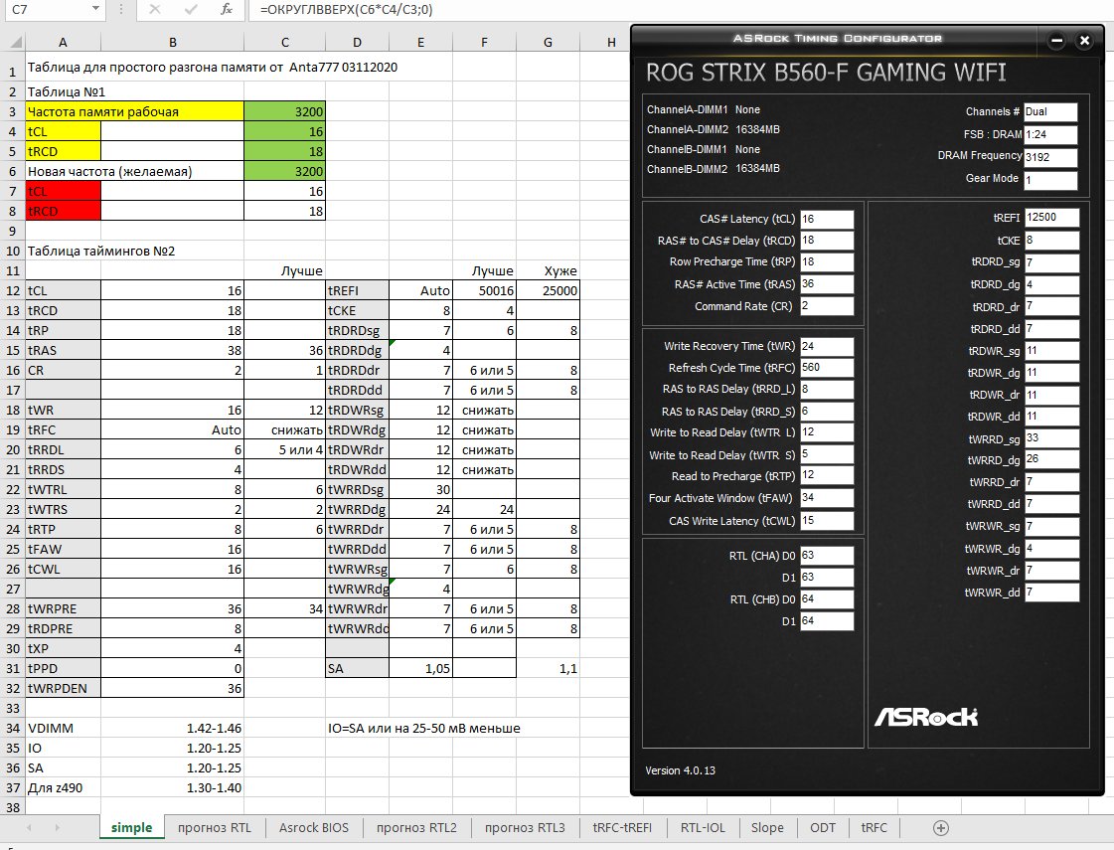Open the tRFC sheet tab

874,827
